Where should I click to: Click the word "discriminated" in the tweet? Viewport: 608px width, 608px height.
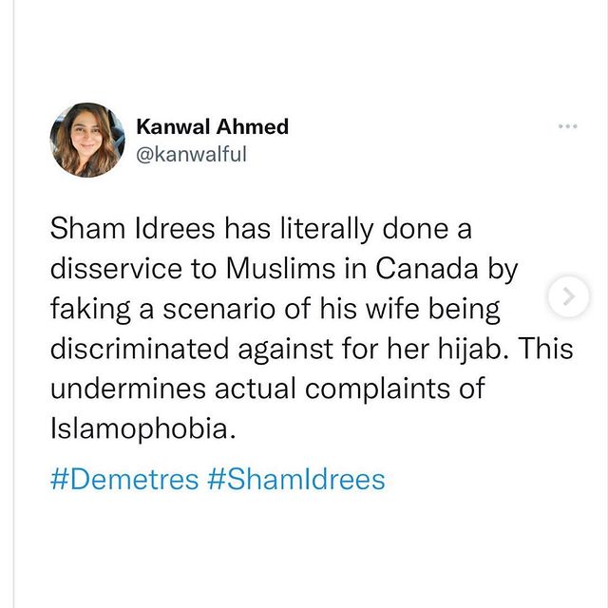point(140,349)
